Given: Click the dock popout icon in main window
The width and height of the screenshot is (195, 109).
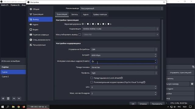Looking at the screenshot, I should pos(193,67).
